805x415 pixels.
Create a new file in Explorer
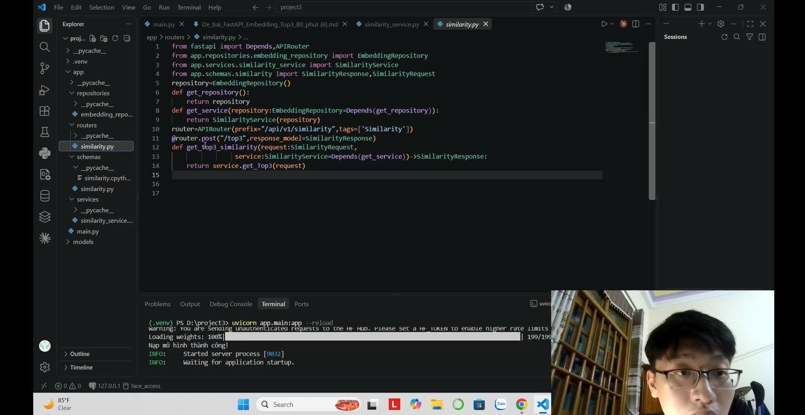coord(93,38)
